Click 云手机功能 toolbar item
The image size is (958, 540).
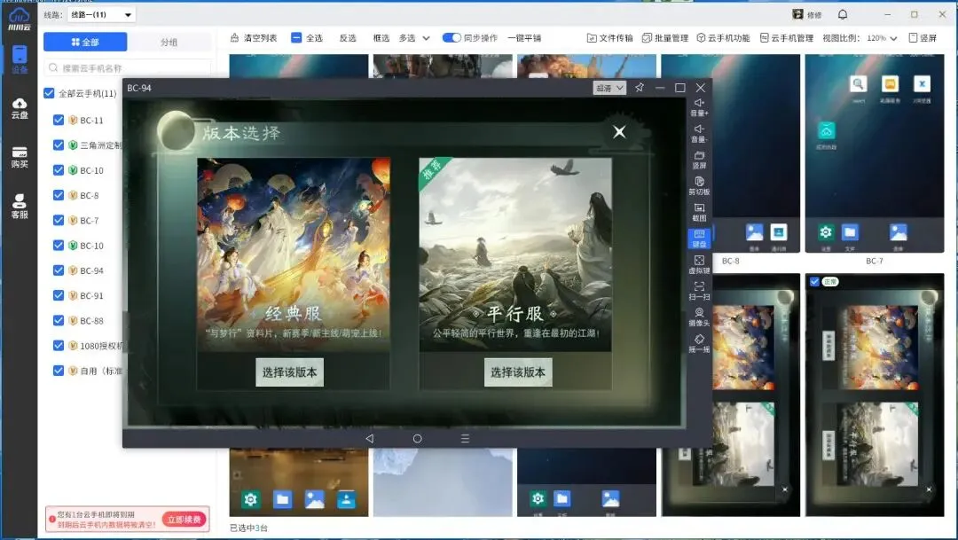tap(723, 38)
